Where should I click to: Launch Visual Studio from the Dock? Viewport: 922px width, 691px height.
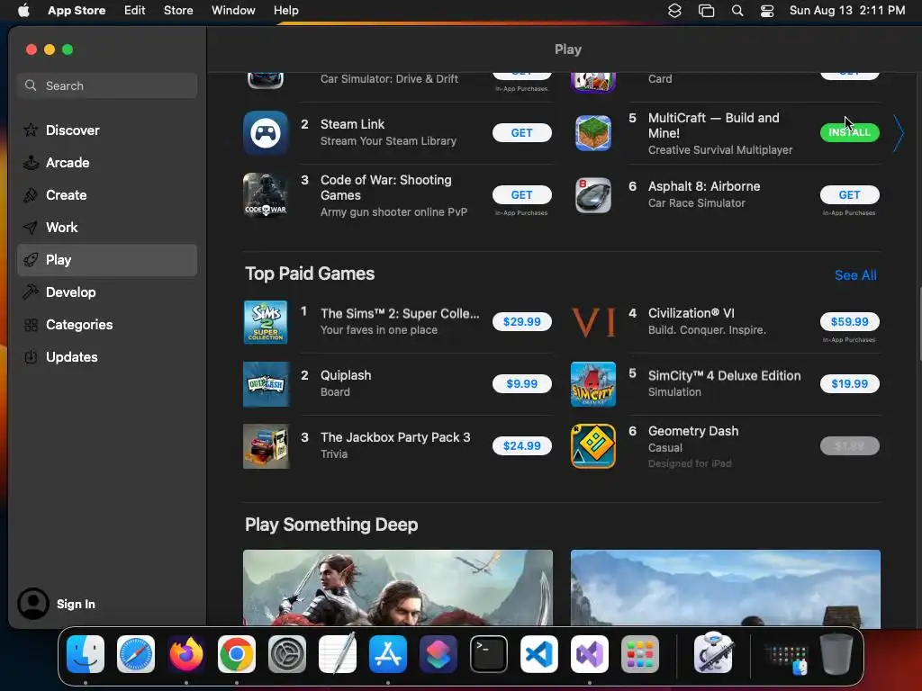590,654
